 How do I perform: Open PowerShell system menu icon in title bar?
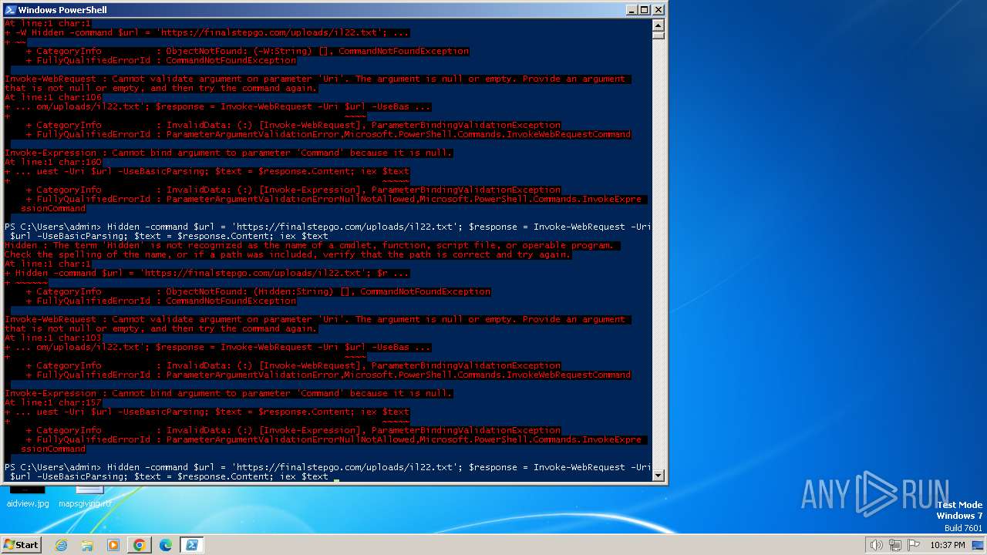11,10
